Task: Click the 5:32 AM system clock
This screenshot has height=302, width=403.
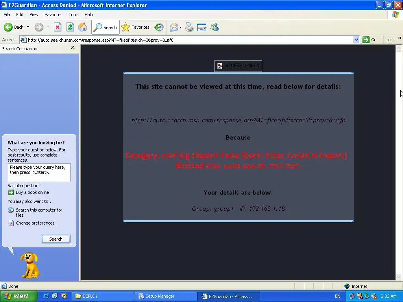Action: (388, 296)
